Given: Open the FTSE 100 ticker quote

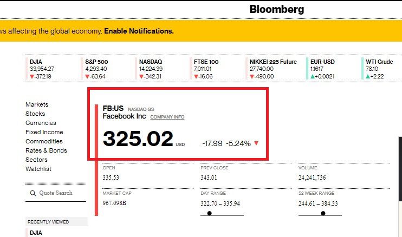Looking at the screenshot, I should (206, 69).
